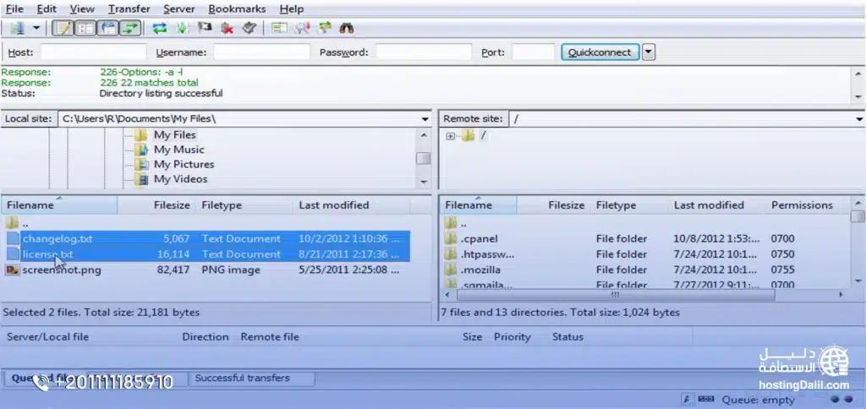Cancel current operation via toolbar icon
This screenshot has height=409, width=866.
tap(204, 28)
